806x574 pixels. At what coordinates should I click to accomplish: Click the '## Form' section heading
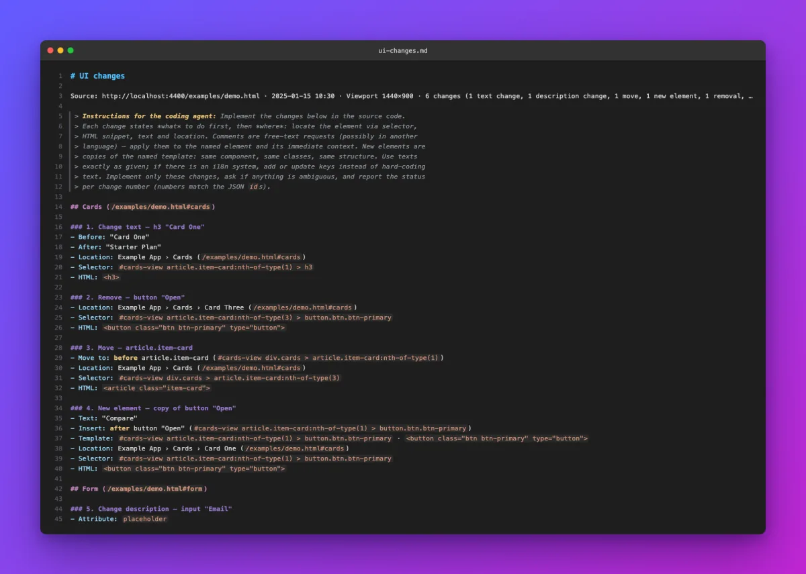click(x=139, y=489)
